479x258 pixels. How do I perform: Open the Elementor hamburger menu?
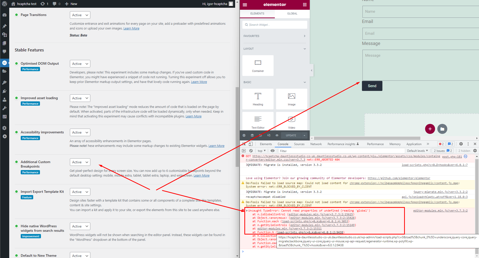tap(245, 4)
